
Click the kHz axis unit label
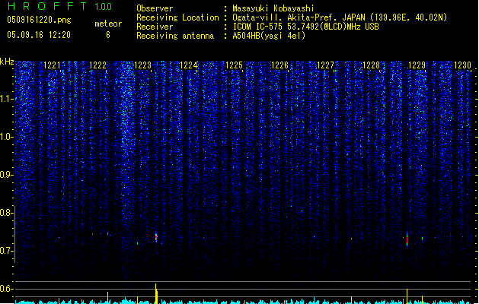click(x=7, y=62)
